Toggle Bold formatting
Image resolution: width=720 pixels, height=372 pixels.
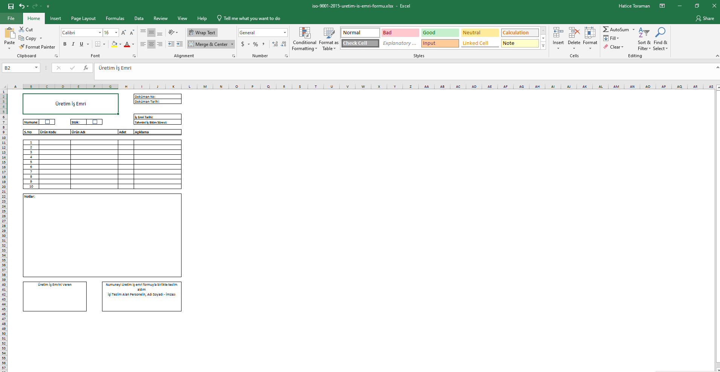pyautogui.click(x=65, y=44)
